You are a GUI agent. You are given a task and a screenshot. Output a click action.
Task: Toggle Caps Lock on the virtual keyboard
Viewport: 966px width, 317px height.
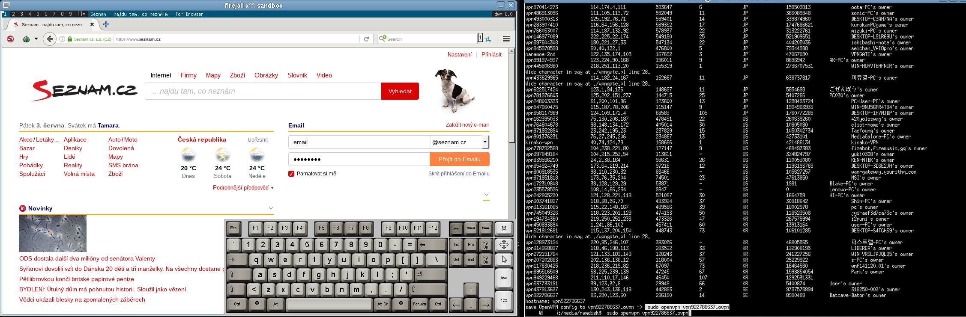(239, 274)
